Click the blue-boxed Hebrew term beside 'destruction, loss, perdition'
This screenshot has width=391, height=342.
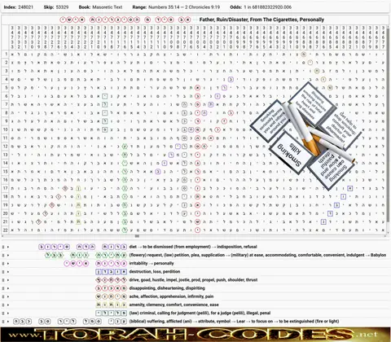pyautogui.click(x=112, y=272)
